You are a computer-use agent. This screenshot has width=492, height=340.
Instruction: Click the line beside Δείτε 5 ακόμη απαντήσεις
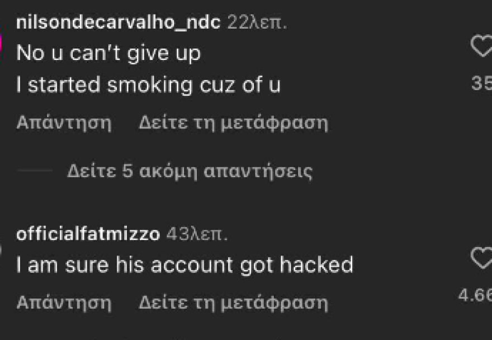(x=35, y=171)
